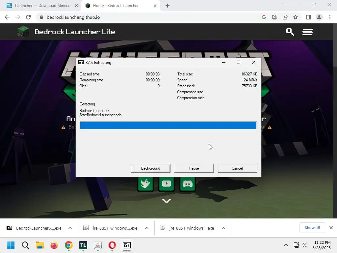Open BedrockLauncherS....exe download item

(34, 228)
